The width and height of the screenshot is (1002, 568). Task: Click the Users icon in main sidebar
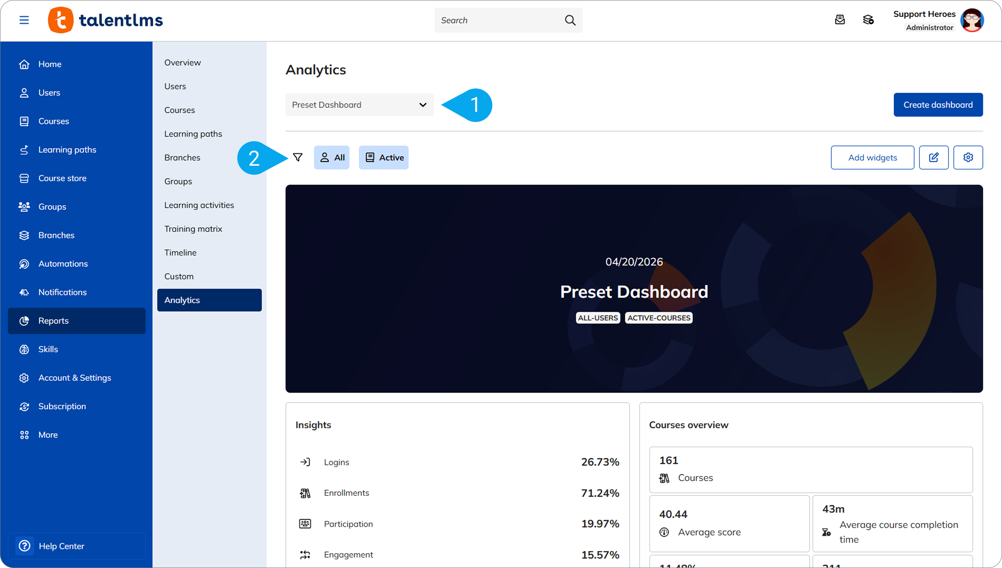pos(24,93)
